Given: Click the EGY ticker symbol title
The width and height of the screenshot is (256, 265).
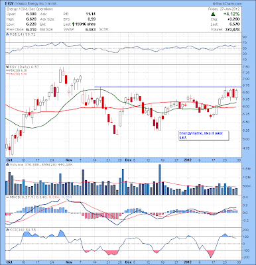Looking at the screenshot, I should pyautogui.click(x=9, y=3).
